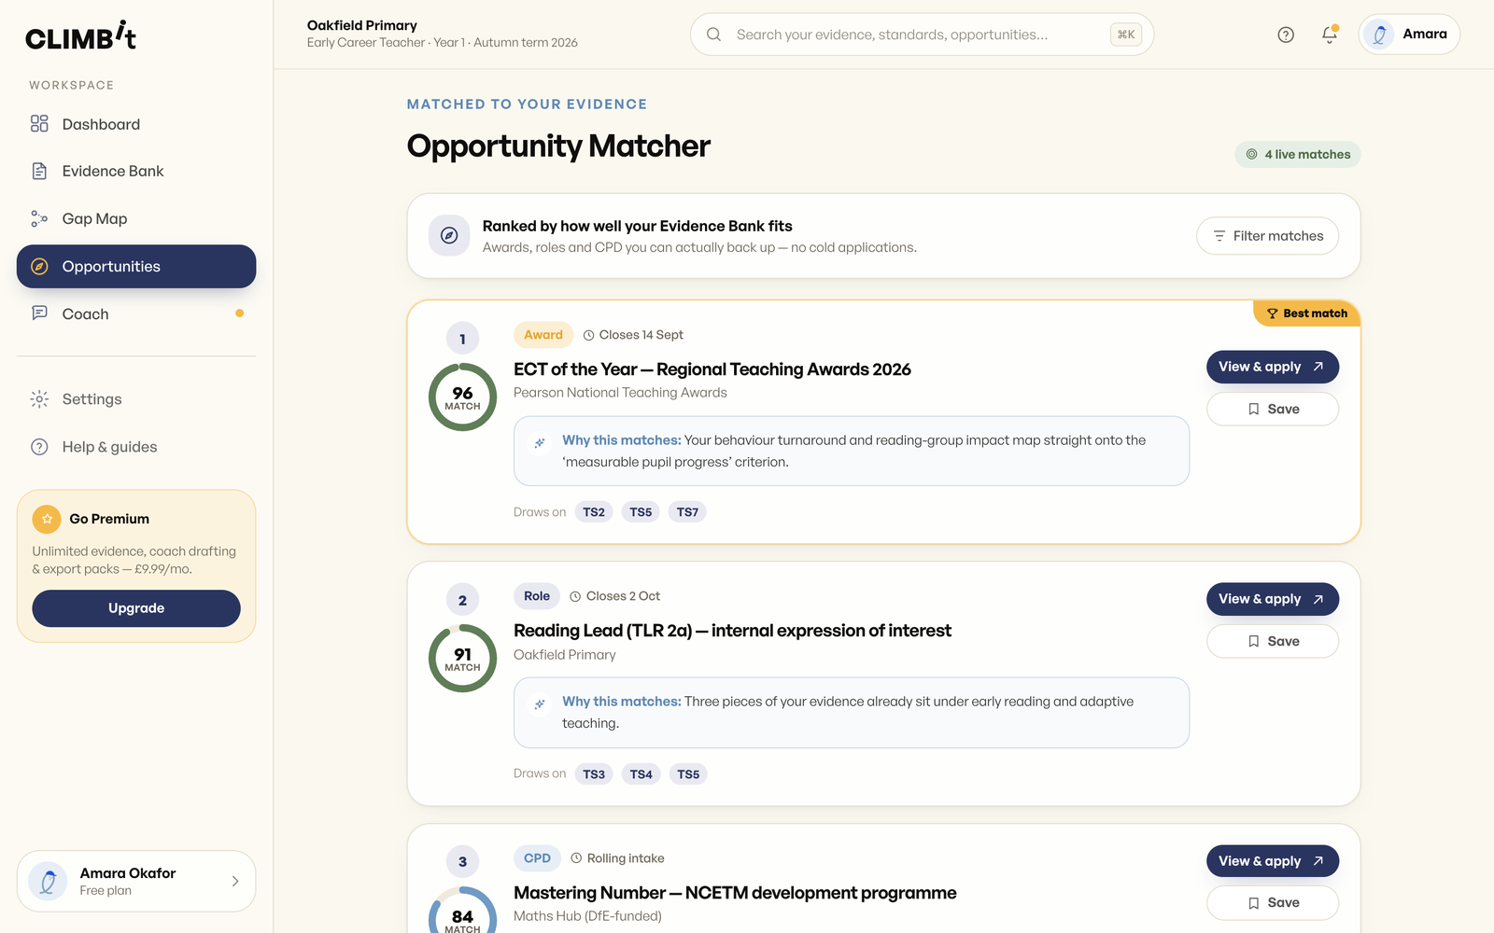
Task: View & apply for ECT of the Year
Action: point(1273,367)
